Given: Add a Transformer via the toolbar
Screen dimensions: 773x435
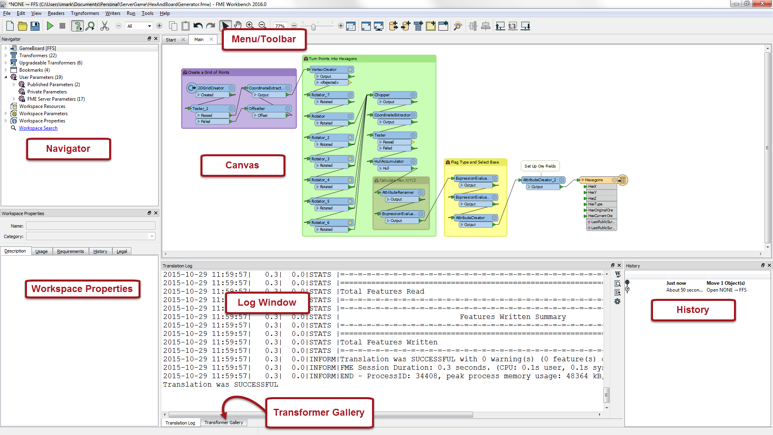Looking at the screenshot, I should click(418, 26).
